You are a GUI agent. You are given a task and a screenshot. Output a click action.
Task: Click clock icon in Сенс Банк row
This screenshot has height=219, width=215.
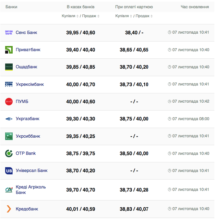pyautogui.click(x=169, y=33)
